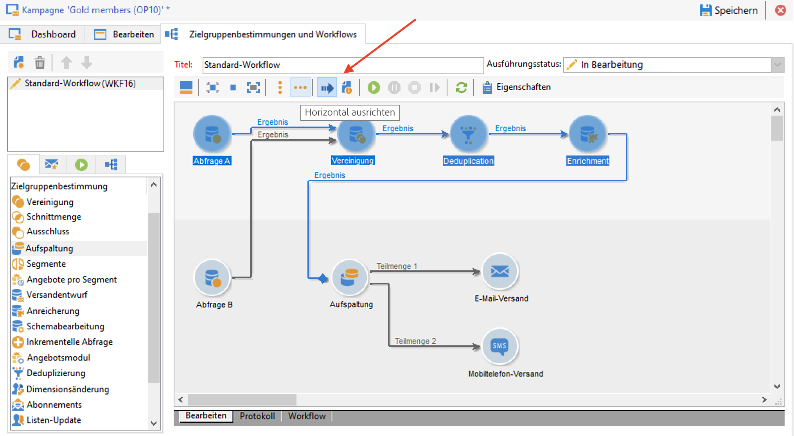Click the green Start workflow button
Viewport: 794px width, 436px height.
pos(374,88)
